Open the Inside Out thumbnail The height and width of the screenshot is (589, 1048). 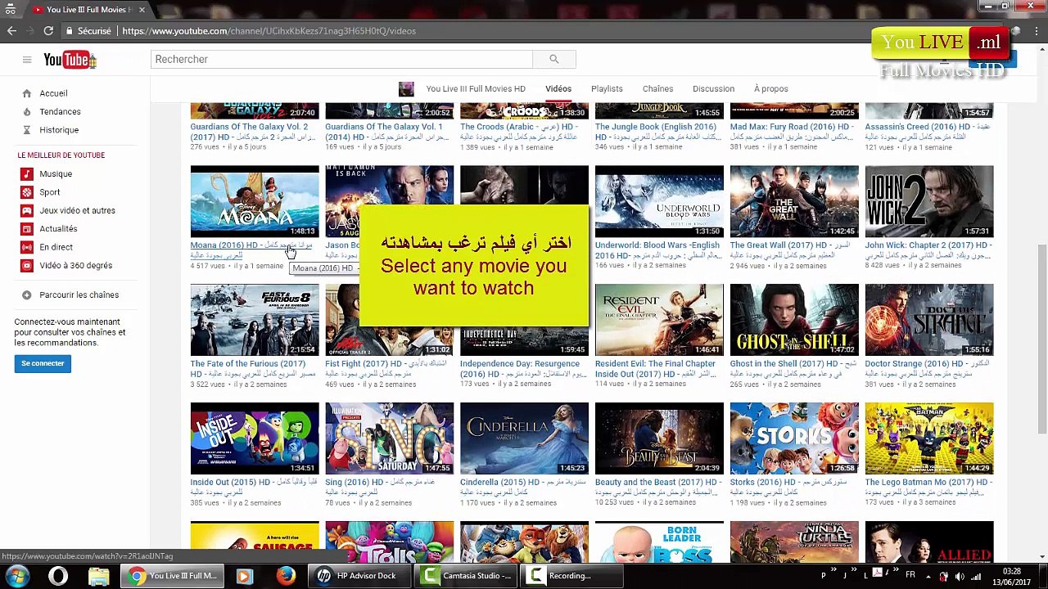click(x=255, y=438)
